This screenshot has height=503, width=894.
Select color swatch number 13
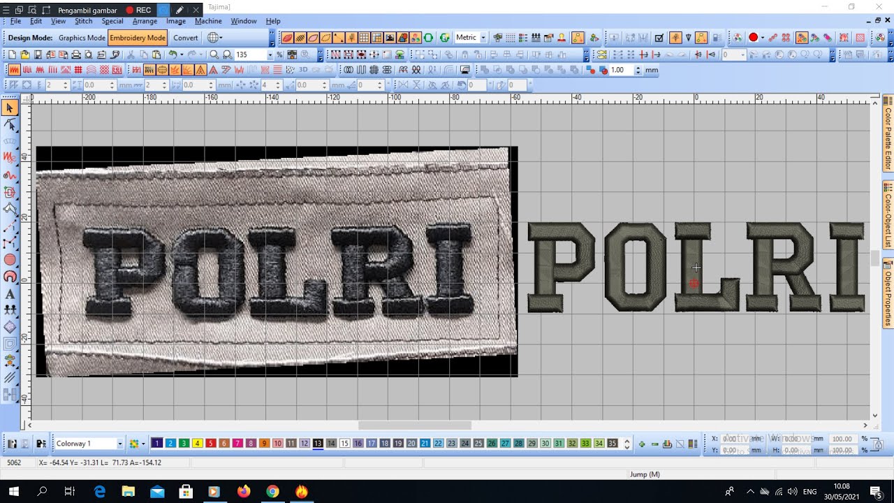click(318, 444)
